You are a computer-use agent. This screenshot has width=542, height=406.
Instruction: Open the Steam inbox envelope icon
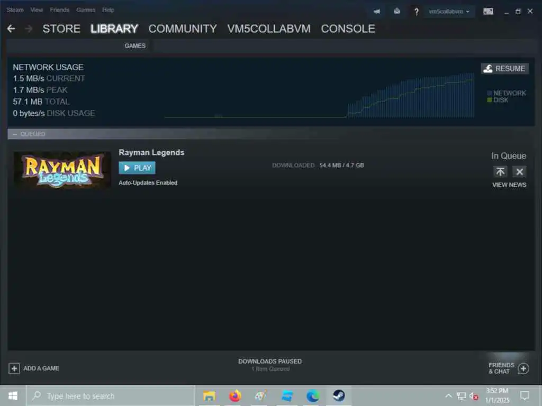point(397,12)
